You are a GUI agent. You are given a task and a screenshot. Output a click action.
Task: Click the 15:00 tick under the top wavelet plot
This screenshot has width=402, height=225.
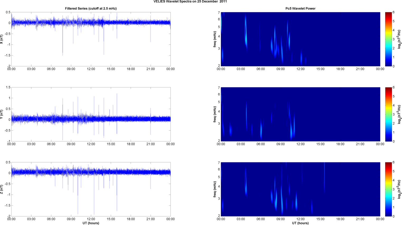[x=320, y=69]
